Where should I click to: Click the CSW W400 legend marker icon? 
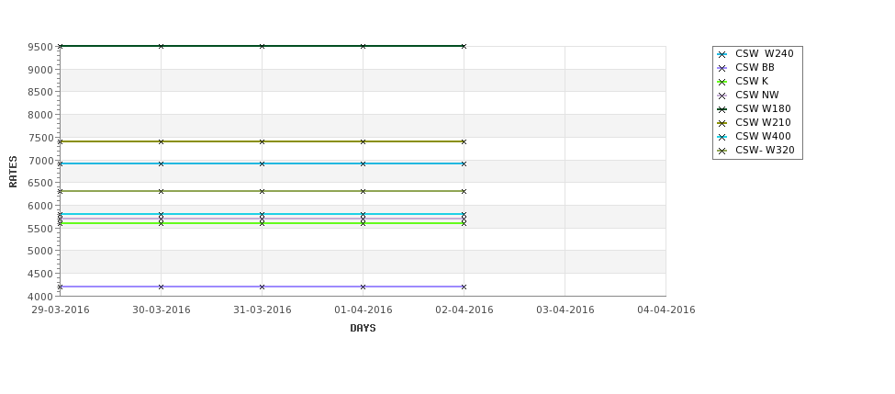(722, 137)
